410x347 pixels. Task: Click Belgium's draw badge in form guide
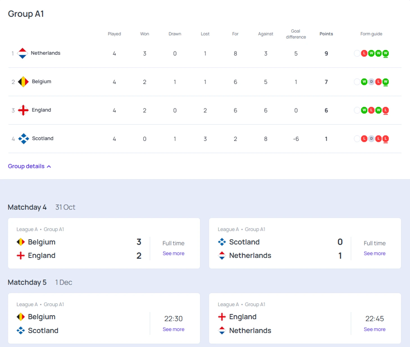click(x=371, y=82)
